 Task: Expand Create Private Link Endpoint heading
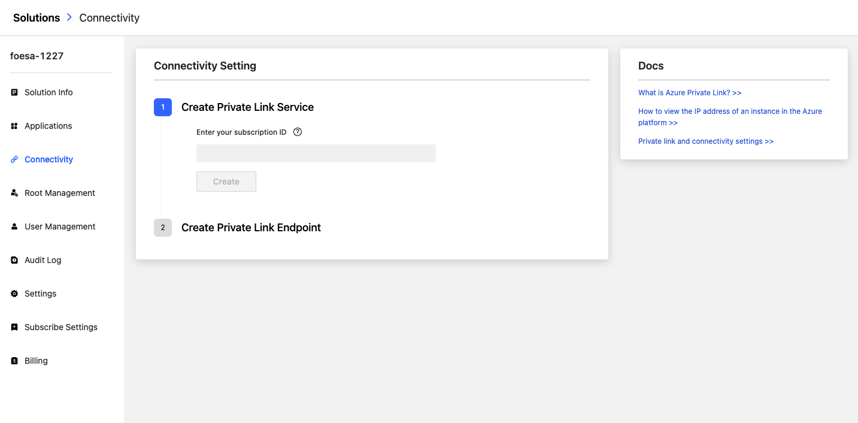(x=251, y=228)
